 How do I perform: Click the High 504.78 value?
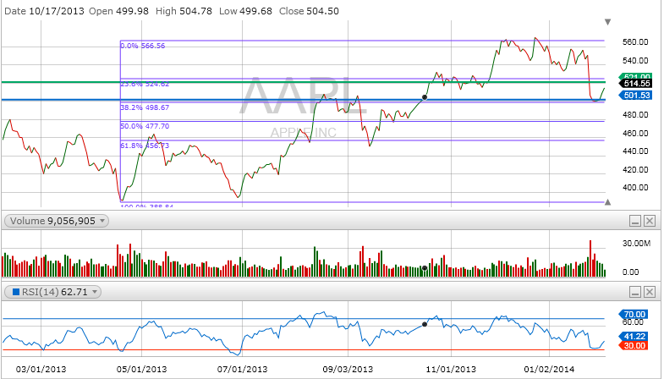click(195, 11)
